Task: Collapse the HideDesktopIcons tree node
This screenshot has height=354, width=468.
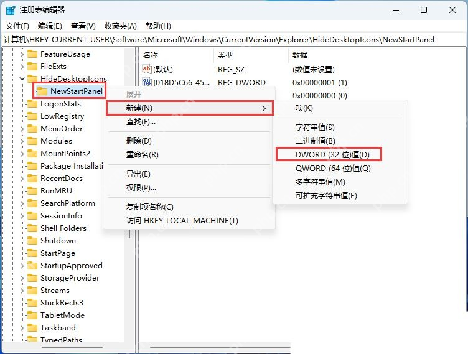Action: coord(22,79)
